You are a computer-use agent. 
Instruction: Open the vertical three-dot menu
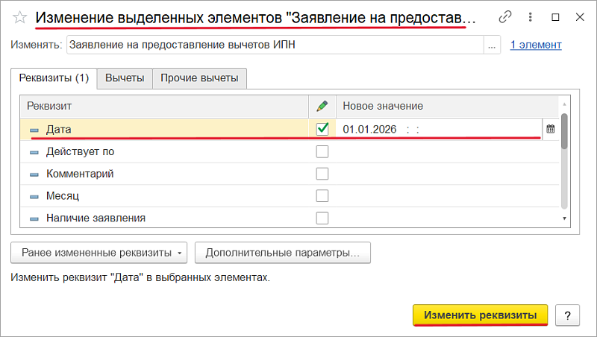(x=531, y=16)
